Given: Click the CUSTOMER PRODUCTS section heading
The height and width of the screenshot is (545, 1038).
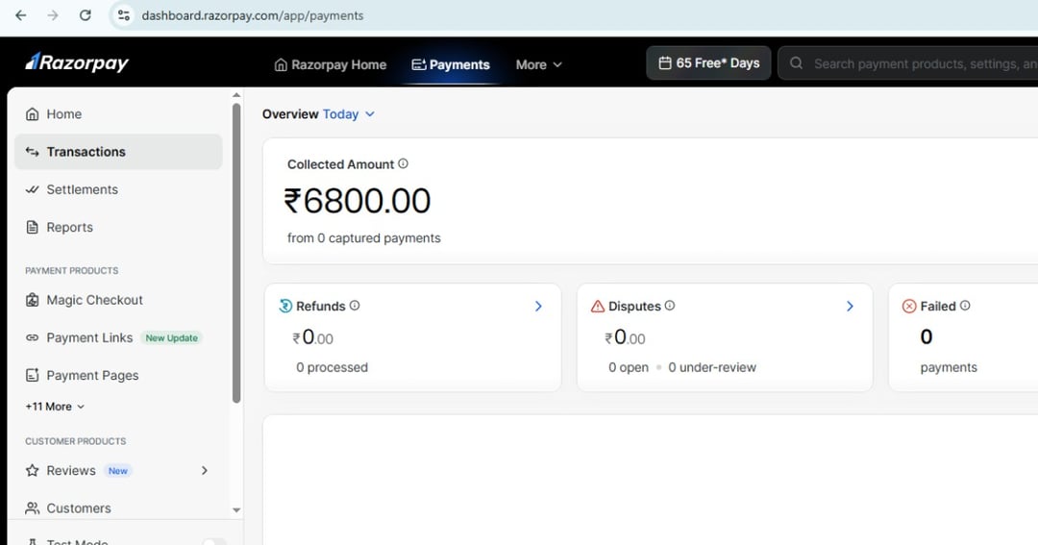Looking at the screenshot, I should click(76, 441).
